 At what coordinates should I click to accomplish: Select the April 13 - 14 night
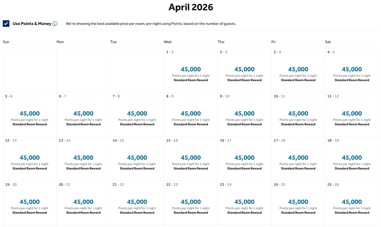[83, 159]
